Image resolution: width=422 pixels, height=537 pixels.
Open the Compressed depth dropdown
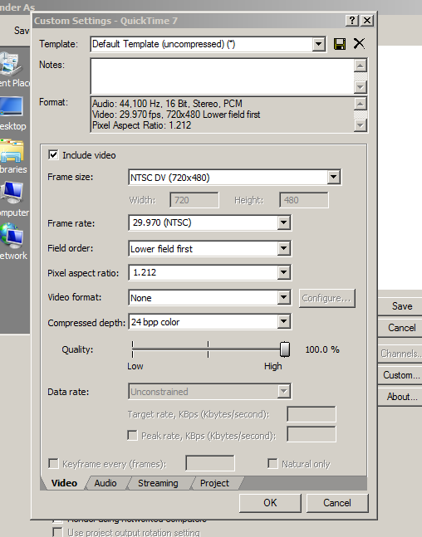coord(283,322)
